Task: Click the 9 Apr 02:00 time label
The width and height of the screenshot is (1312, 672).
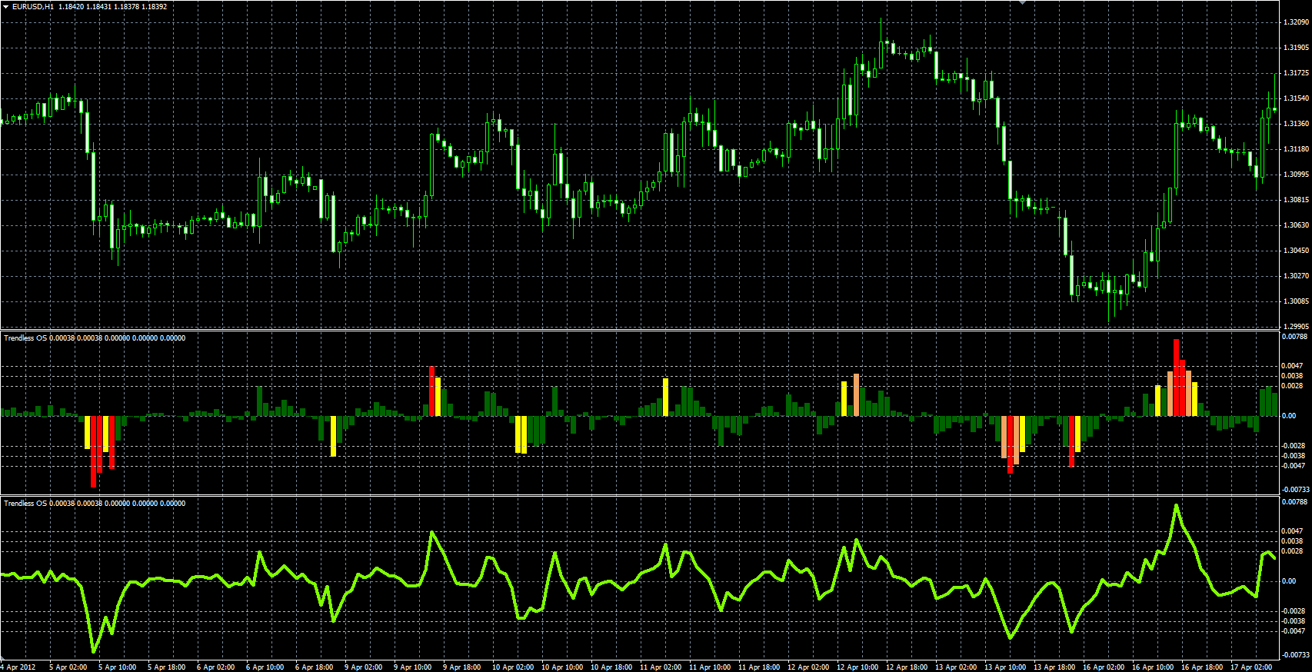Action: click(363, 667)
